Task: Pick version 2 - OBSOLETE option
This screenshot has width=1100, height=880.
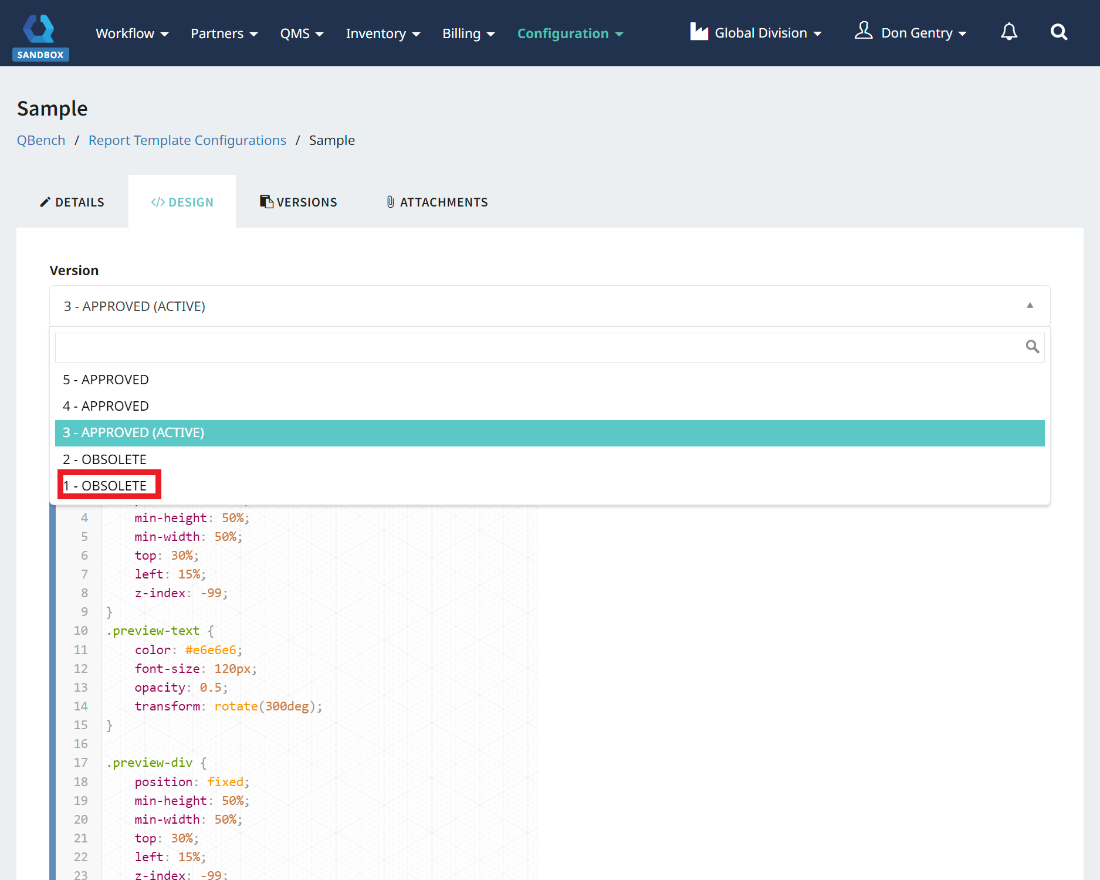Action: [105, 459]
